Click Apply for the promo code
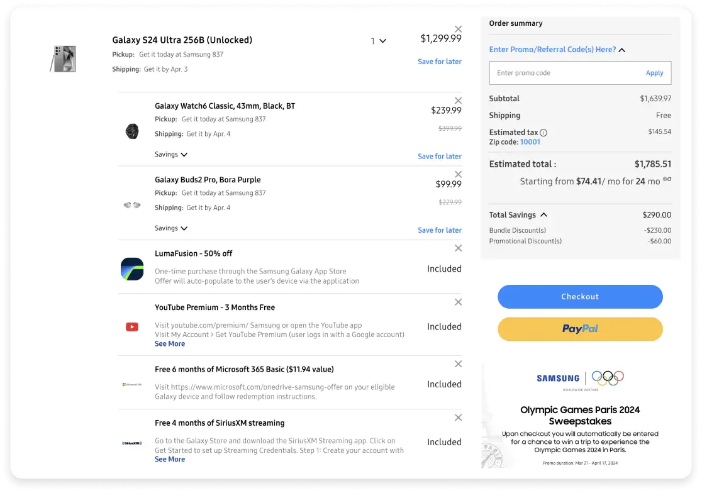 [654, 72]
